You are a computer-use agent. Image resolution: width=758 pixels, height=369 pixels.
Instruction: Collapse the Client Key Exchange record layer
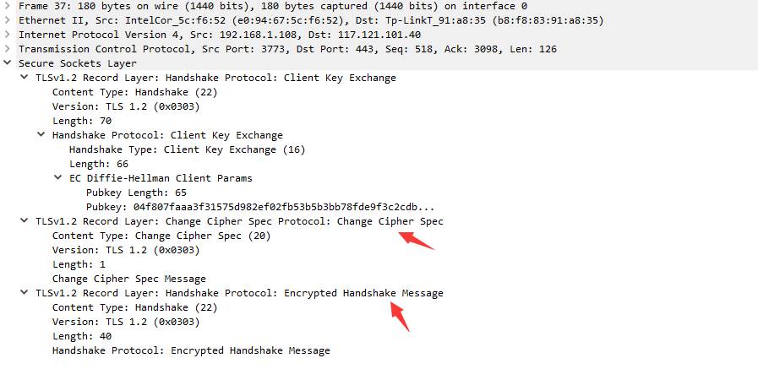point(25,78)
